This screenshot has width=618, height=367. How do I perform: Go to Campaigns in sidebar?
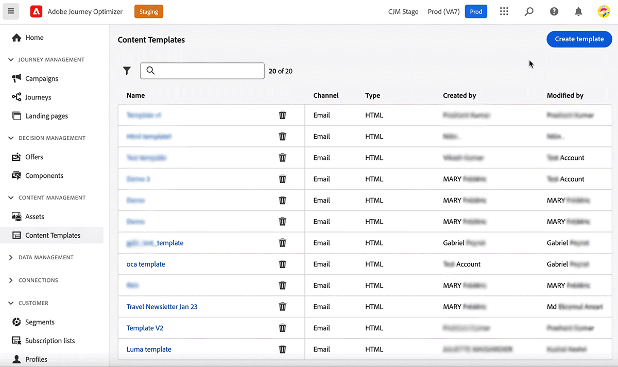pos(42,79)
